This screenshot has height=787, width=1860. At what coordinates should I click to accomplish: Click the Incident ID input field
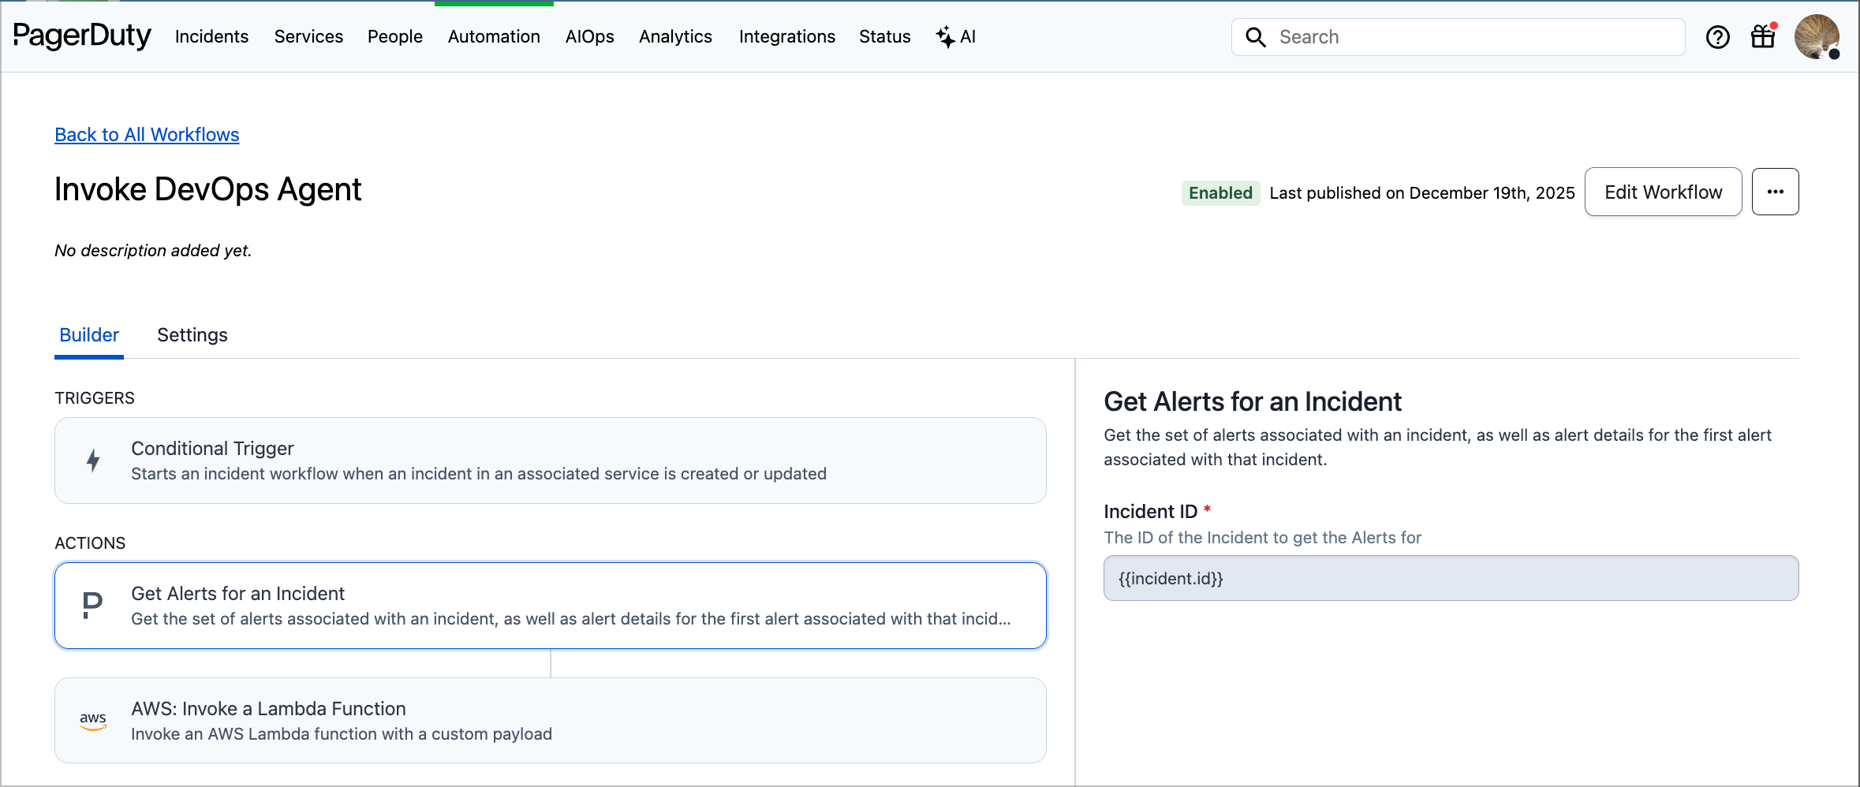[1451, 579]
